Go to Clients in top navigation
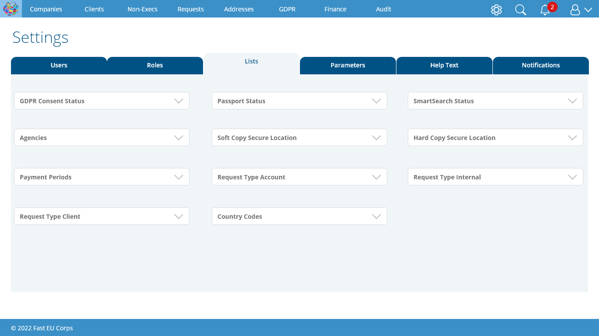Screen dimensions: 599x336 point(94,9)
